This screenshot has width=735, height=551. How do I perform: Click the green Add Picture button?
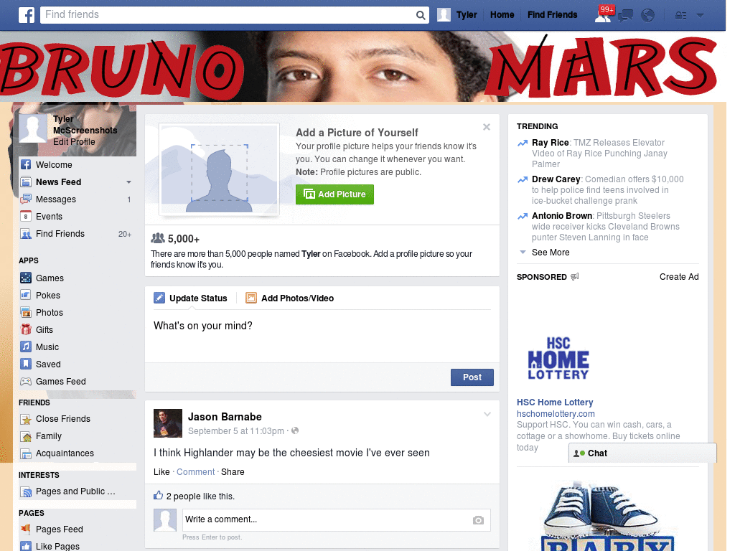click(334, 194)
